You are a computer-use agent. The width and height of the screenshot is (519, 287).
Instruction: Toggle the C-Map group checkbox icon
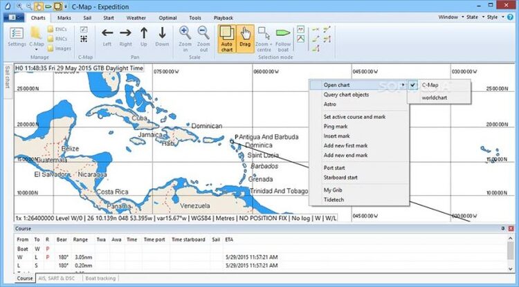coord(84,30)
